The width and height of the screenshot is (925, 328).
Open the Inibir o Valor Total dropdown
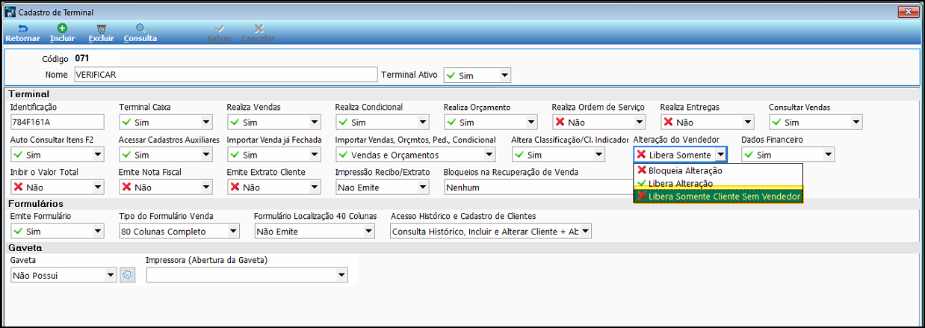(98, 188)
